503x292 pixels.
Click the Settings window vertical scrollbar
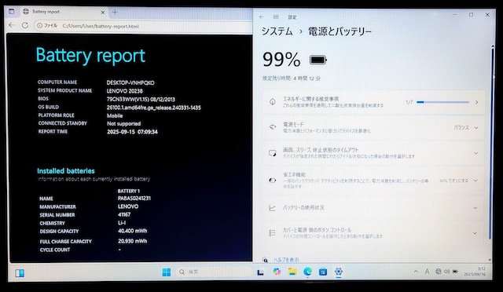(490, 144)
